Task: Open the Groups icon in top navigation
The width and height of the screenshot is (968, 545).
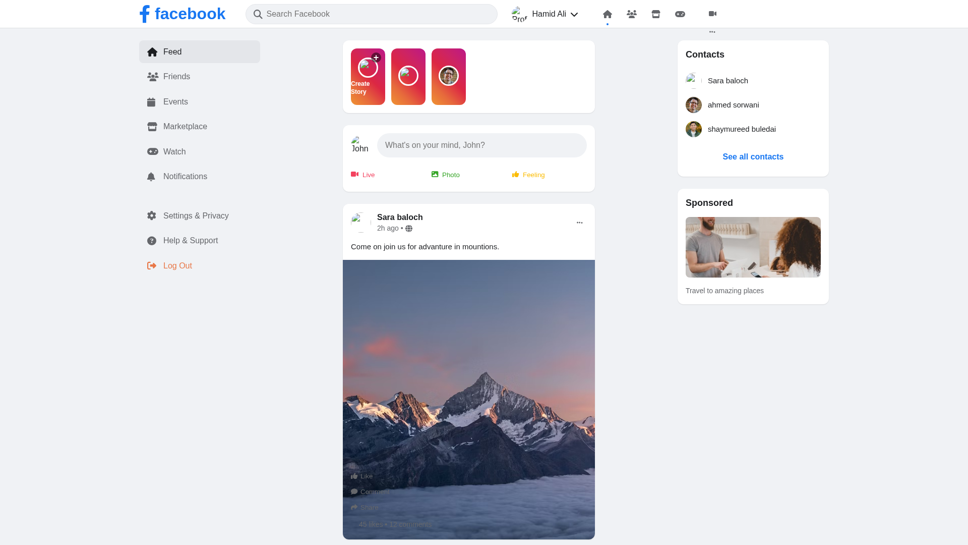Action: pos(631,14)
